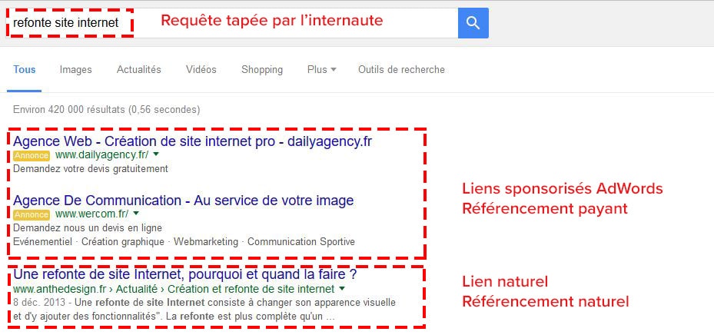Open the Plus menu dropdown
714x335 pixels.
point(321,70)
